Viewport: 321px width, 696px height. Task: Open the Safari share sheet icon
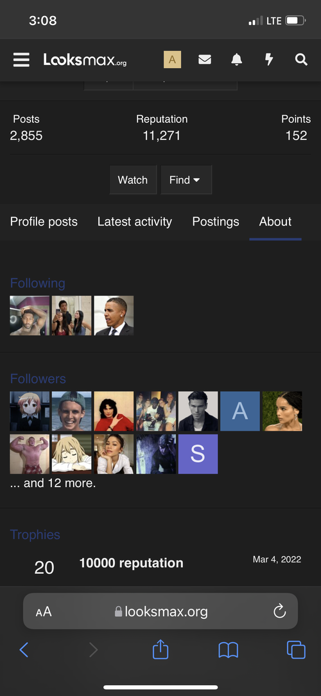[160, 649]
